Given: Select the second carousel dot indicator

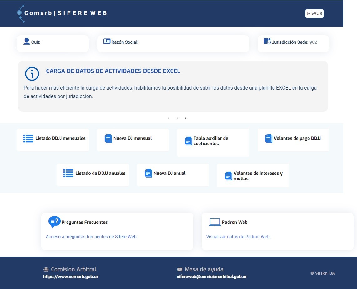Looking at the screenshot, I should click(177, 118).
